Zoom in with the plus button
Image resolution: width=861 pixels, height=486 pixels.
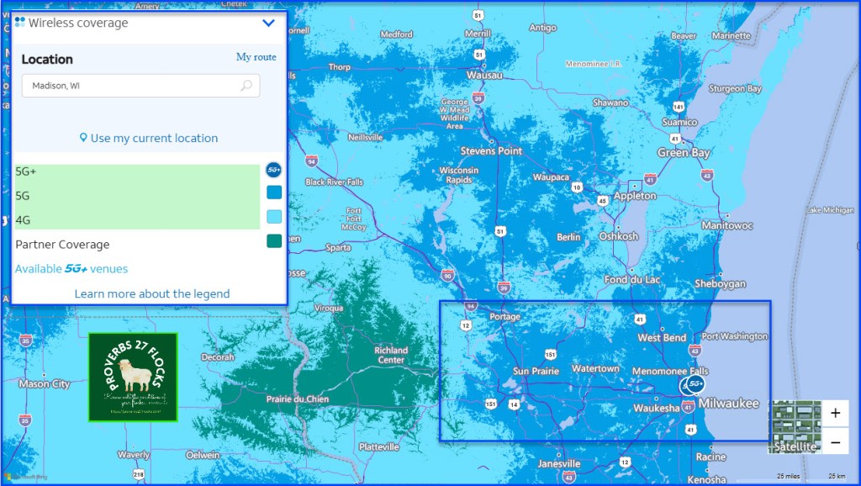pos(835,413)
